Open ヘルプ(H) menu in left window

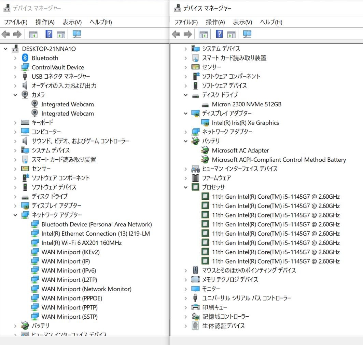pyautogui.click(x=101, y=22)
